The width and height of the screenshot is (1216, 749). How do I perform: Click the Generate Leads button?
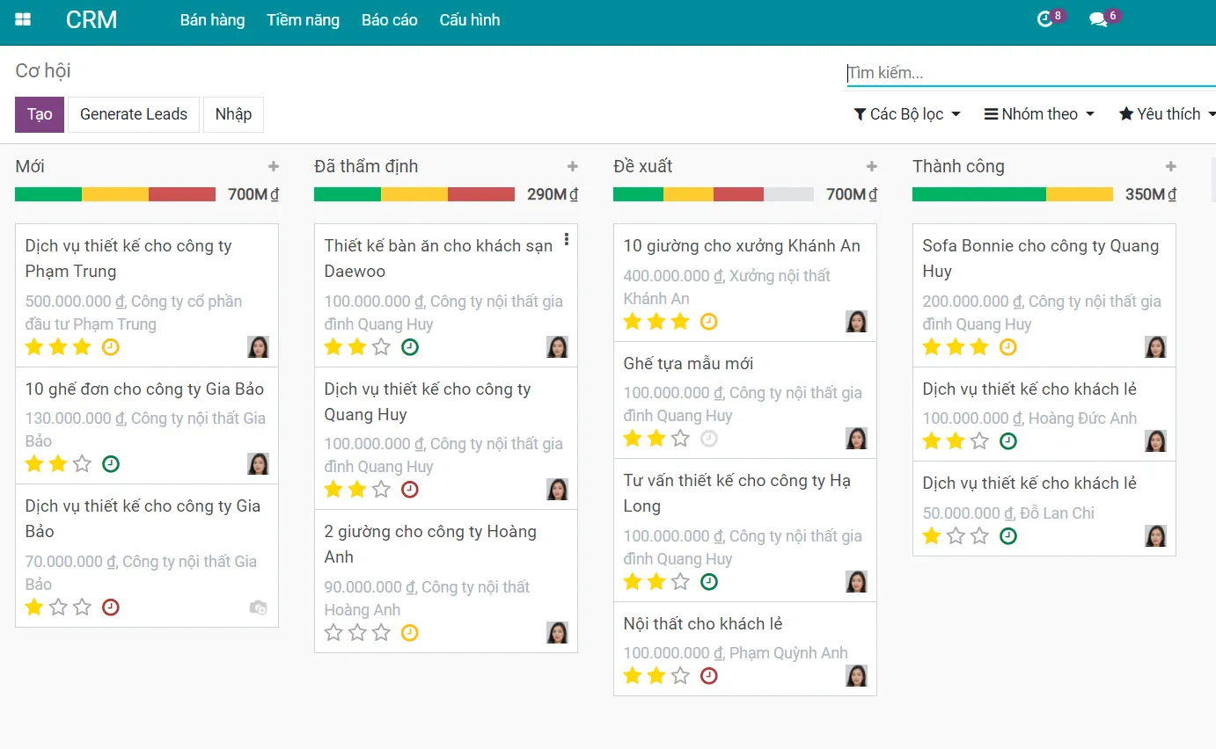134,114
